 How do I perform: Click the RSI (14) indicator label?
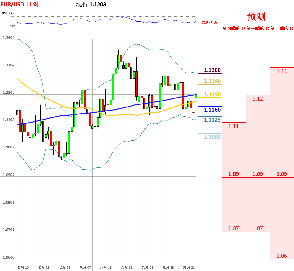tap(8, 13)
